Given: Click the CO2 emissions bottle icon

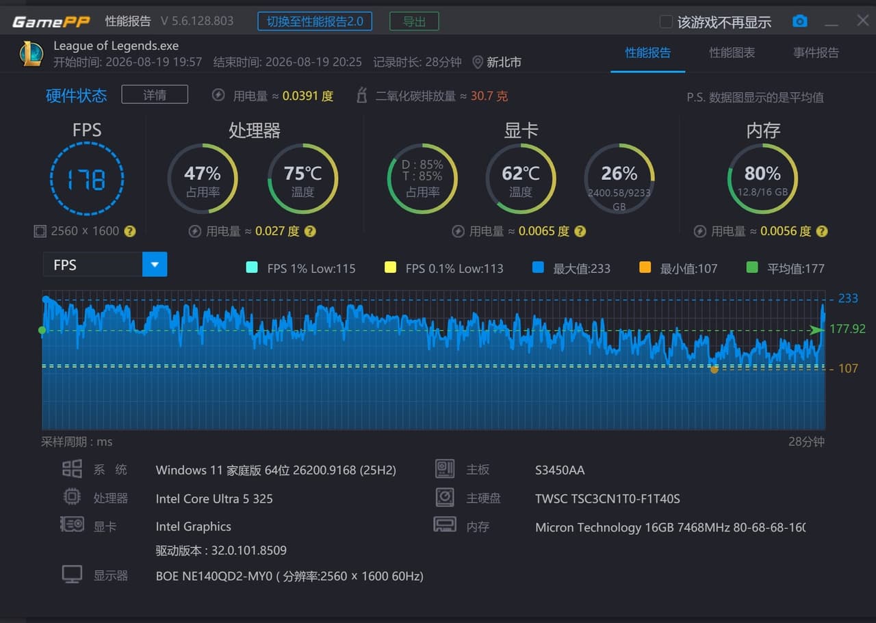Looking at the screenshot, I should pyautogui.click(x=362, y=96).
